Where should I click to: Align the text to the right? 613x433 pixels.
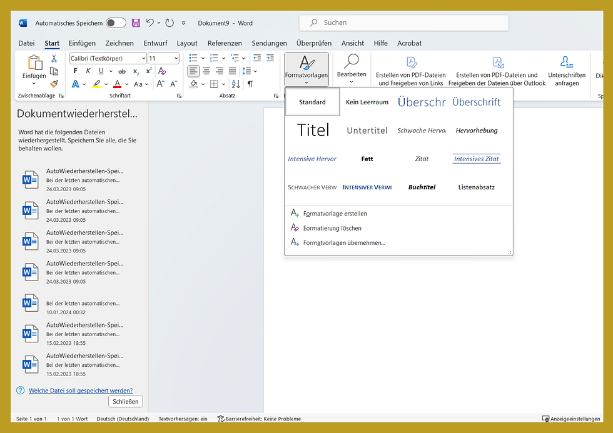(x=220, y=71)
